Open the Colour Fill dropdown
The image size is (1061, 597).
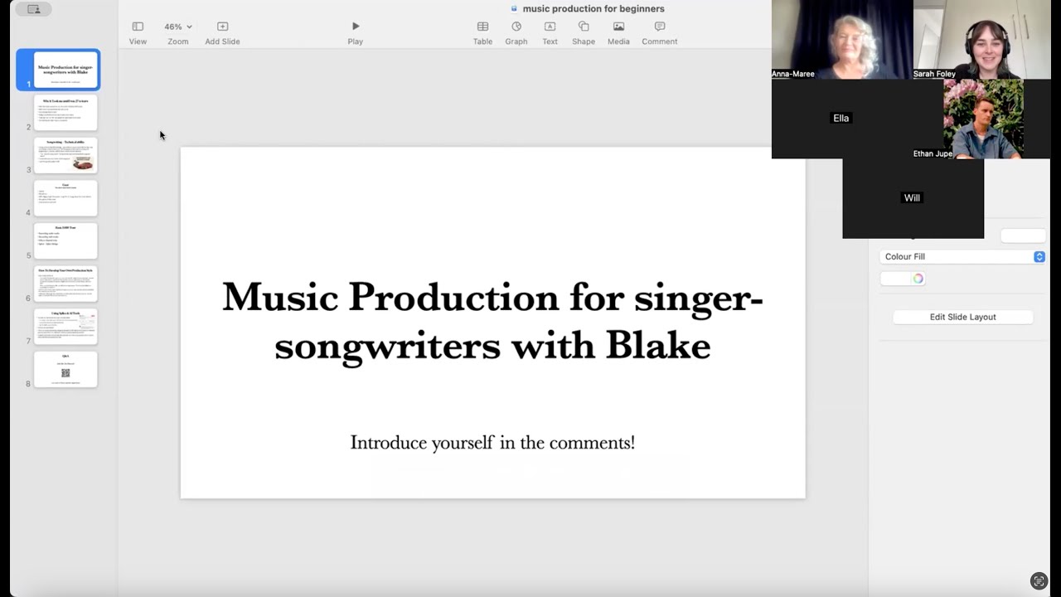pos(962,257)
